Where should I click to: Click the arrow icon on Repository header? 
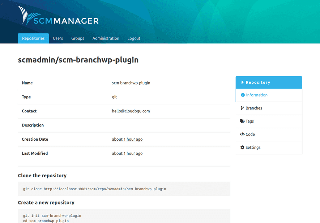point(242,82)
